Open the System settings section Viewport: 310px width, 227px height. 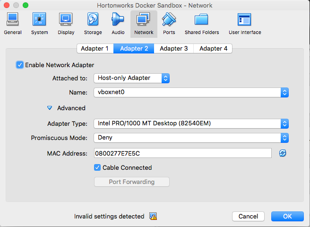coord(39,24)
